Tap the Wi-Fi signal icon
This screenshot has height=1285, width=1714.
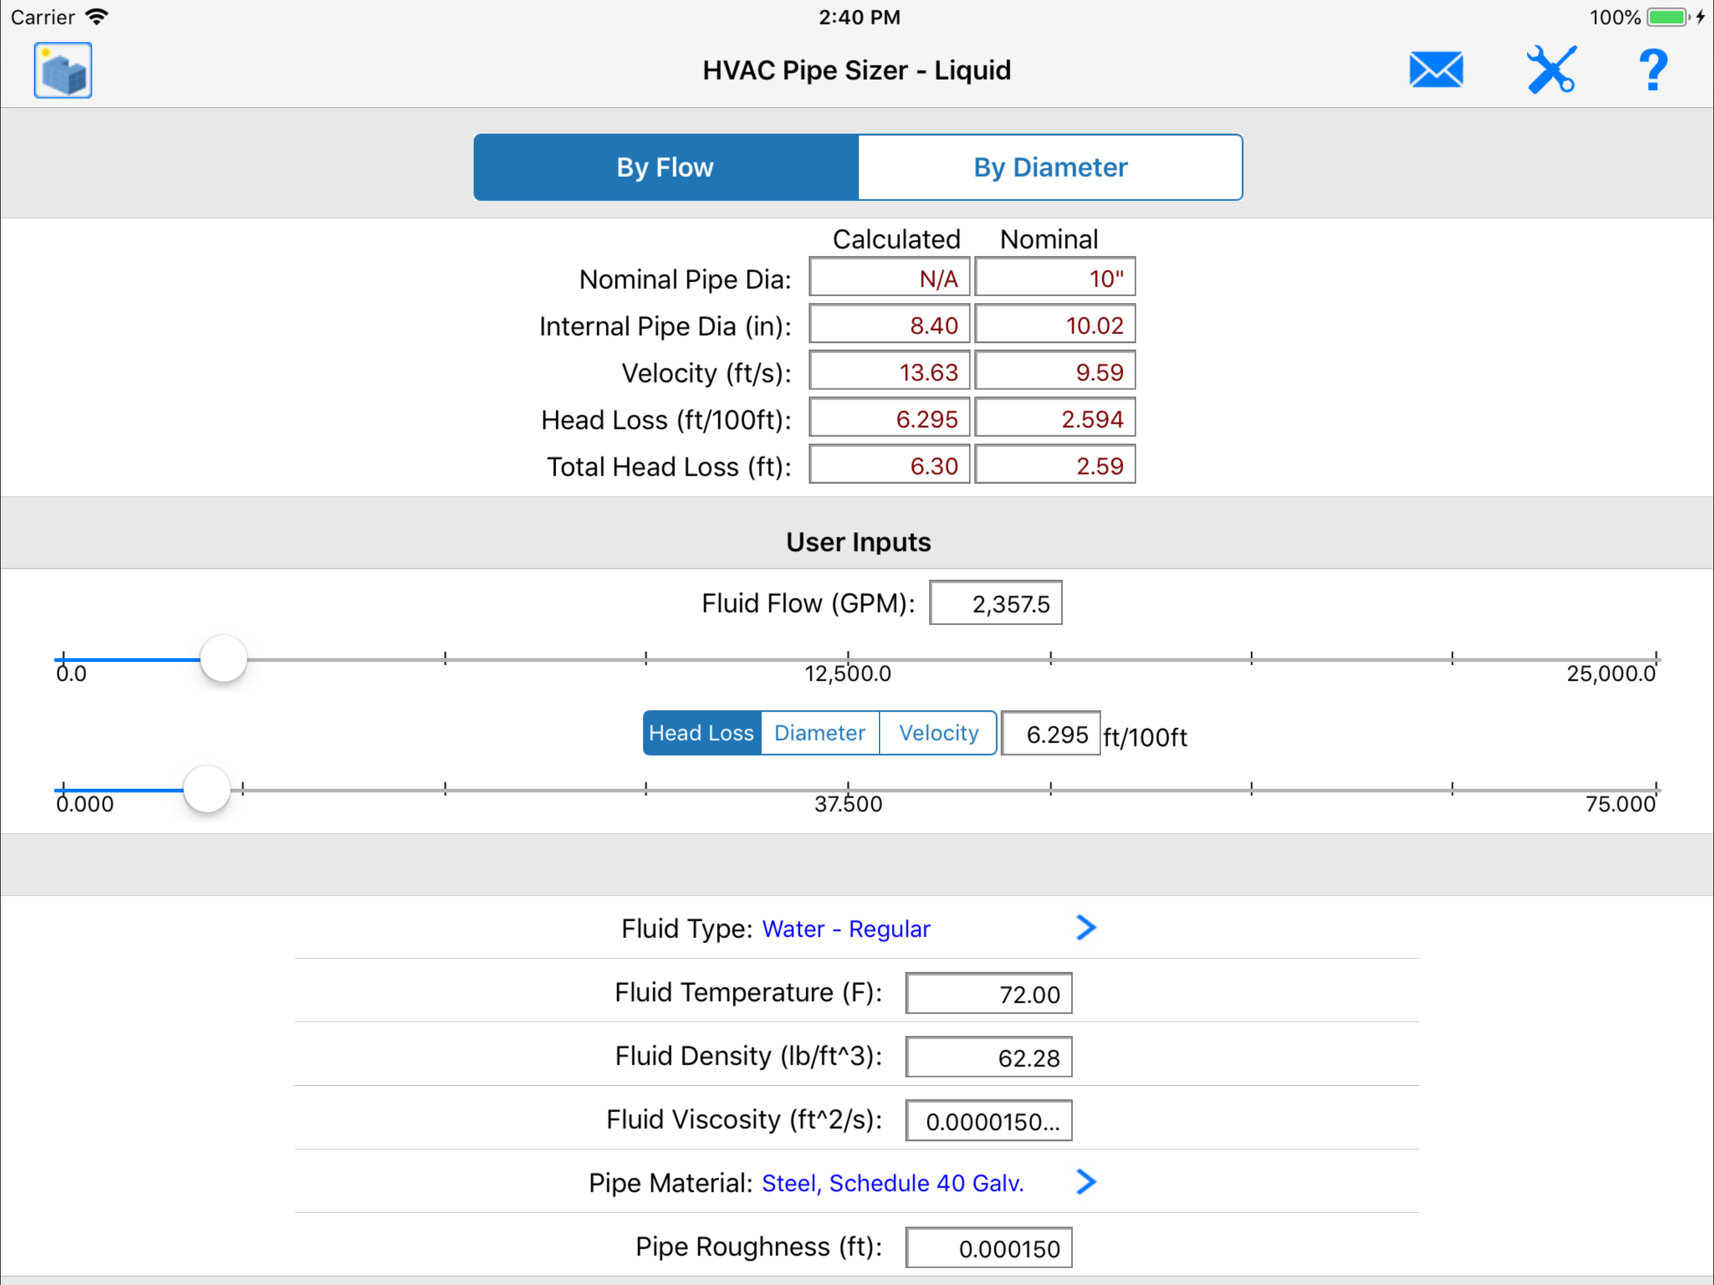pos(97,17)
